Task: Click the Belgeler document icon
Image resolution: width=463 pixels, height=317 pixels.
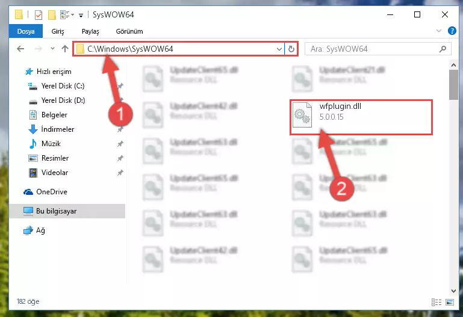Action: pyautogui.click(x=33, y=115)
